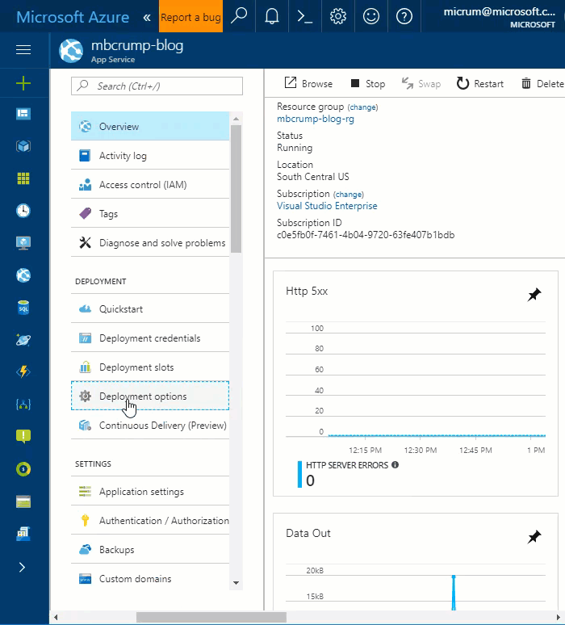Open Cost management circular icon
The height and width of the screenshot is (625, 565).
23,469
